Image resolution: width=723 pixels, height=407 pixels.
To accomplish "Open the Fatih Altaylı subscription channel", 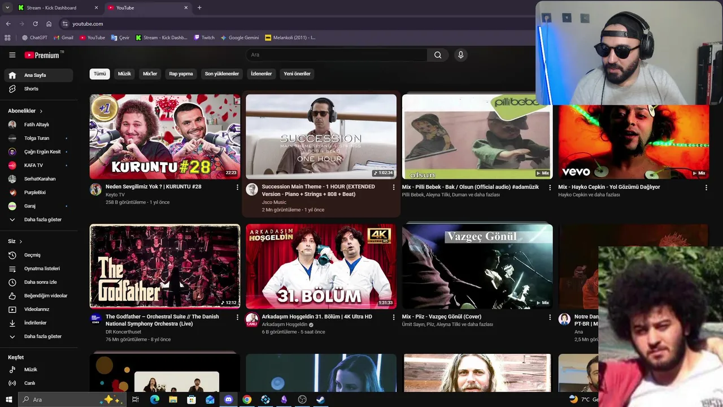I will click(x=38, y=124).
